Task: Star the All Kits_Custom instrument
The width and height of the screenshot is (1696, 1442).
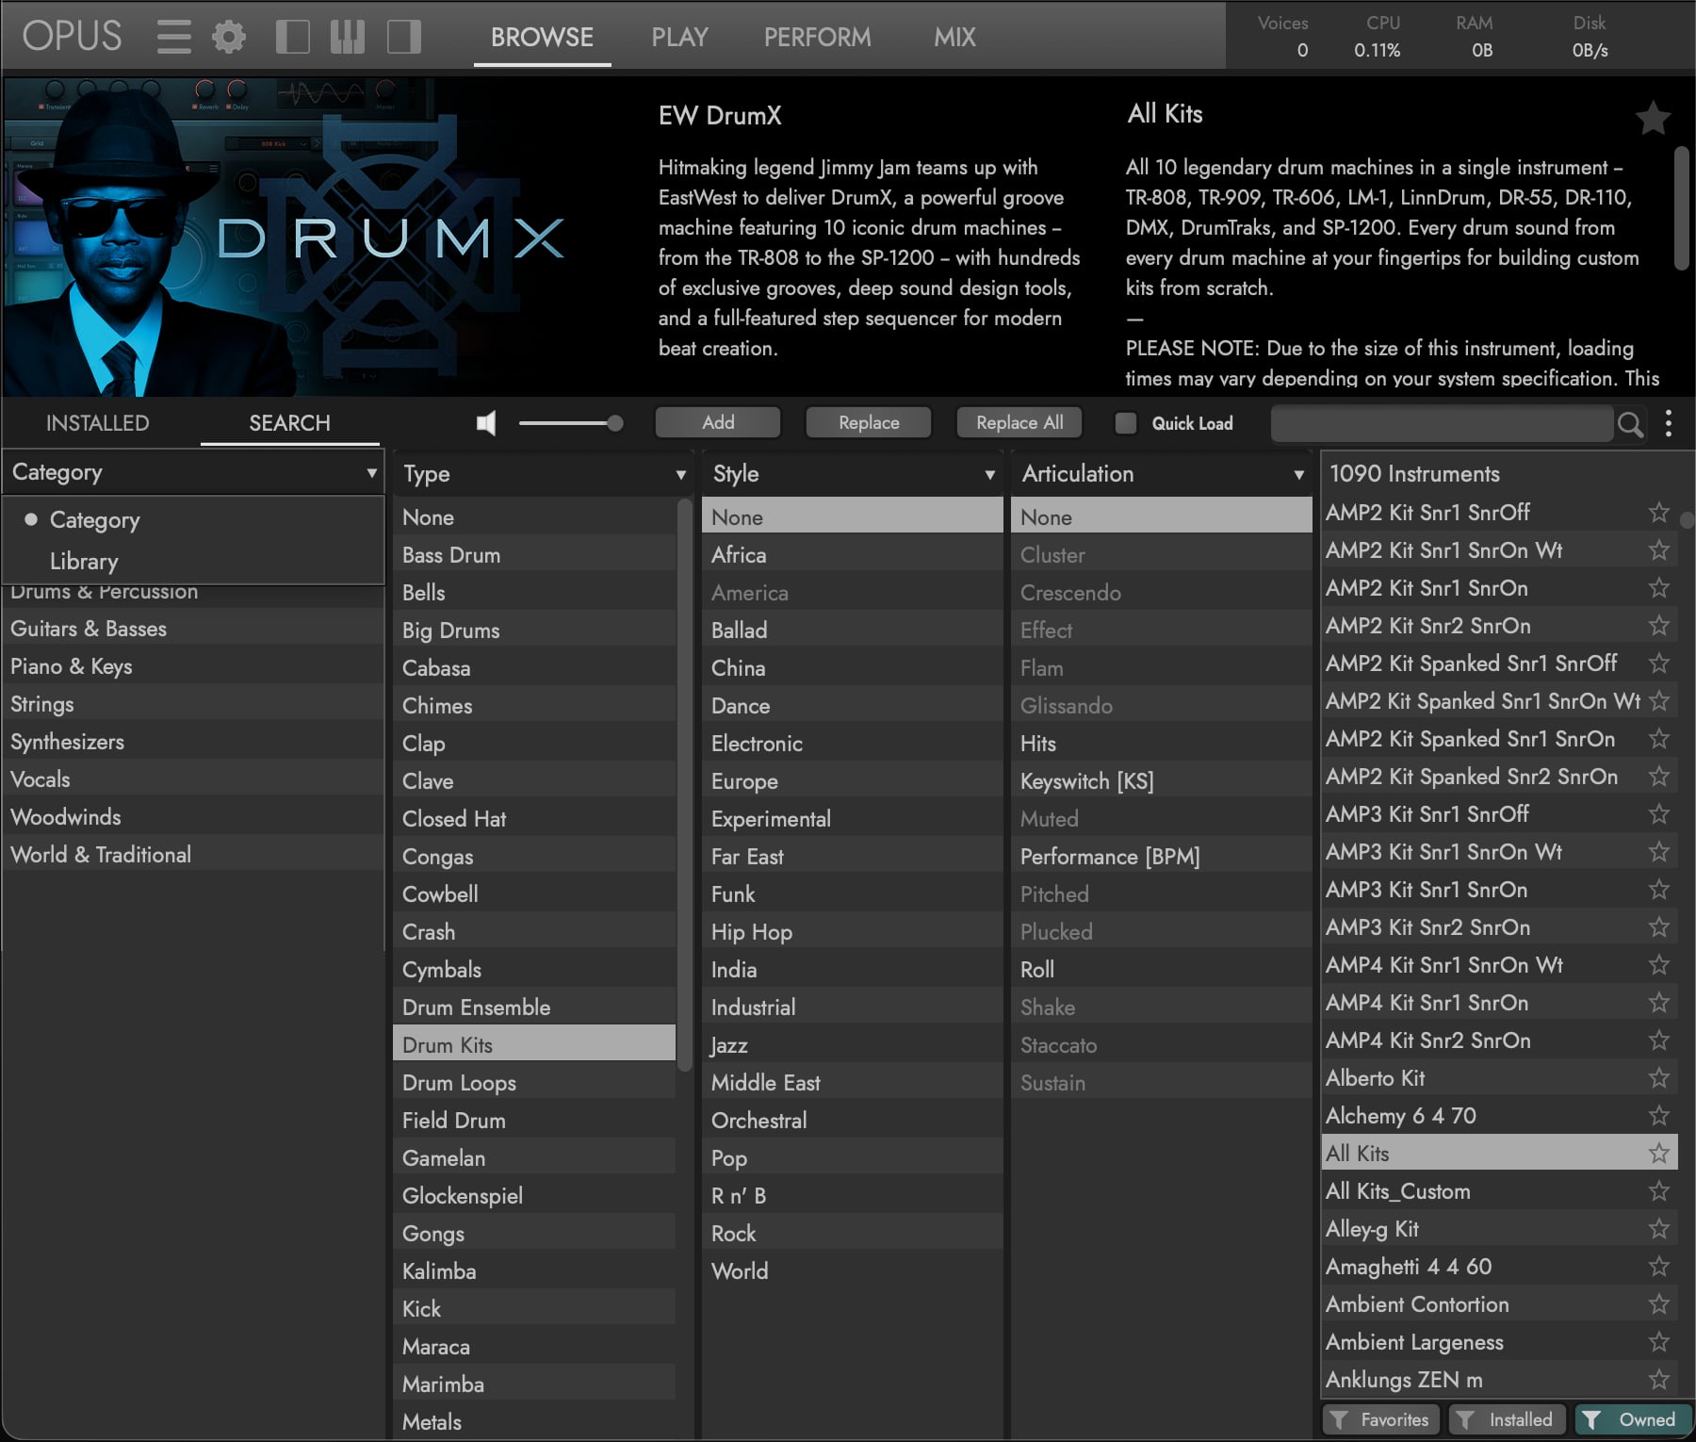Action: 1659,1190
